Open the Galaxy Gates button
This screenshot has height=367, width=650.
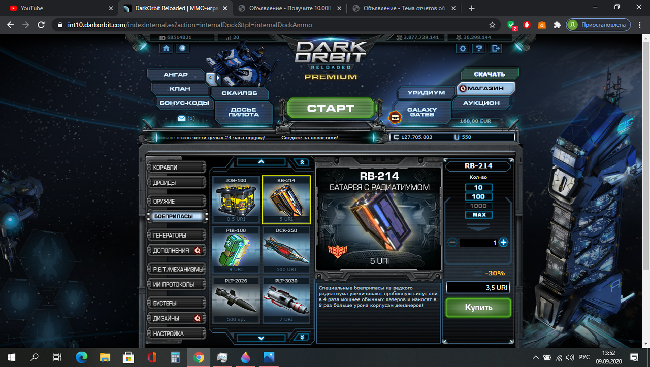[x=422, y=112]
